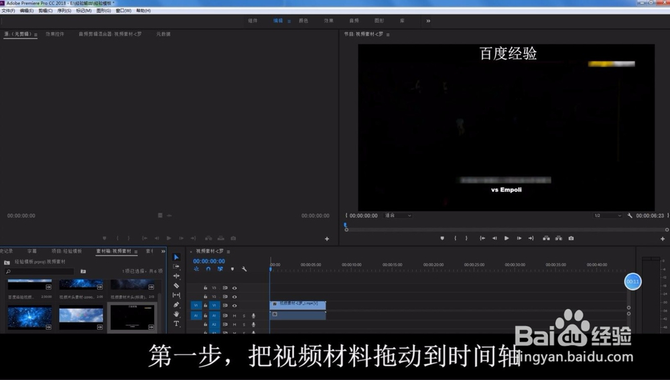Open program monitor settings wrench
670x380 pixels.
pyautogui.click(x=630, y=216)
